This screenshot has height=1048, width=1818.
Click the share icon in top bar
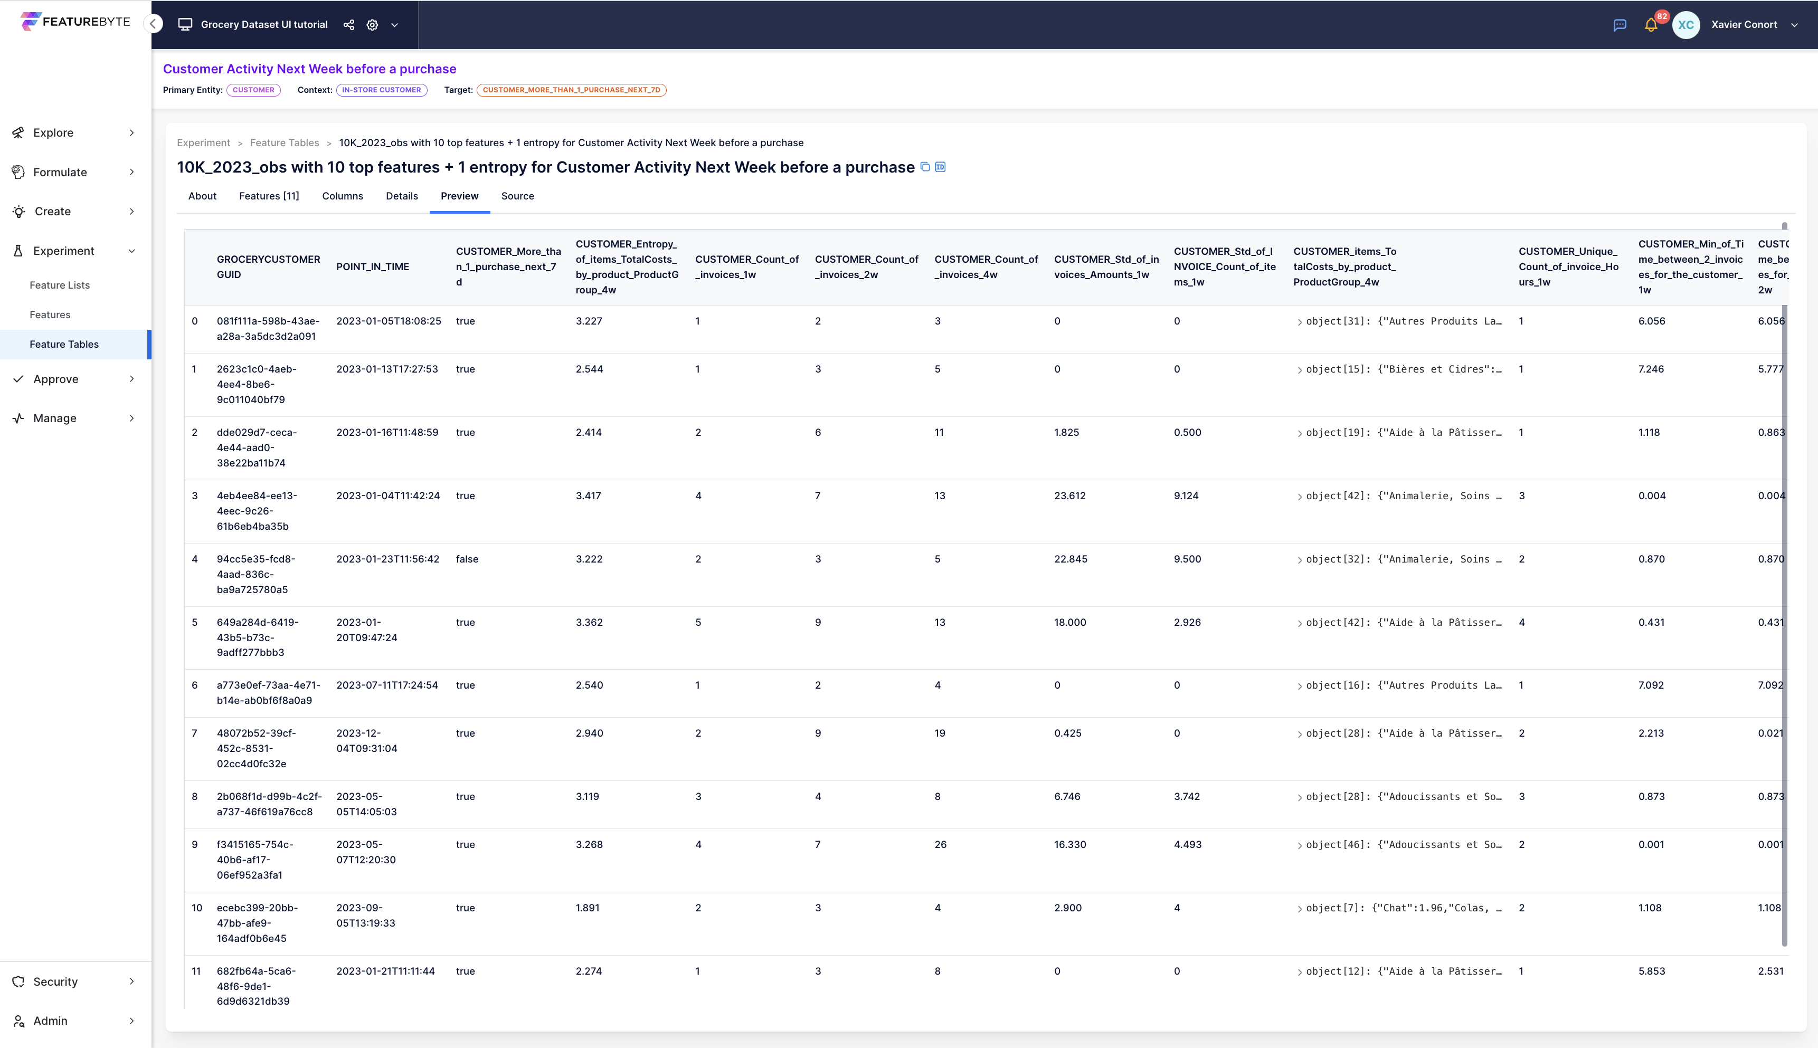tap(348, 24)
